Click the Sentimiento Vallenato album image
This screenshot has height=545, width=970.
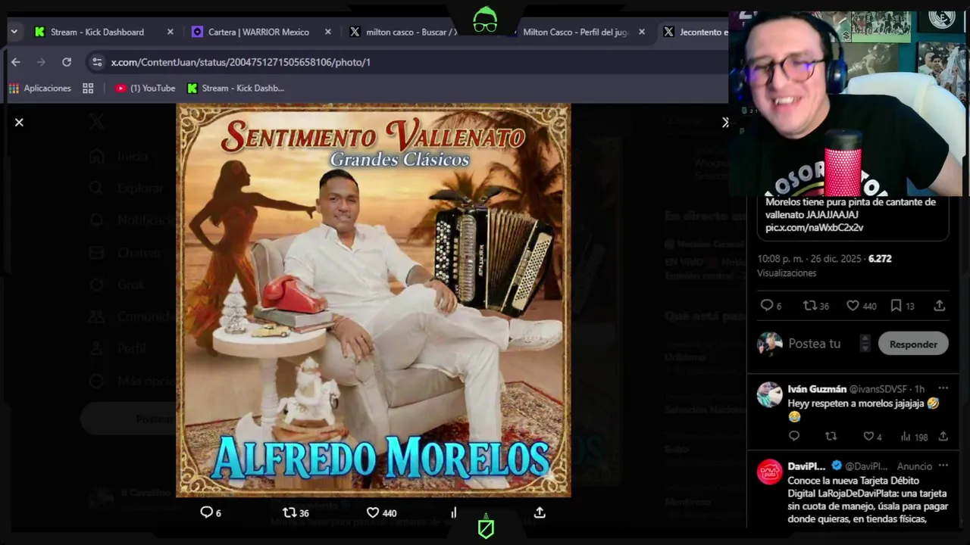pos(373,300)
